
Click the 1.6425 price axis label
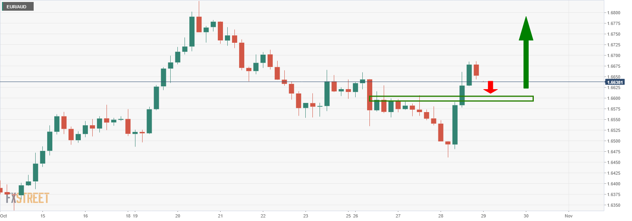pos(614,173)
